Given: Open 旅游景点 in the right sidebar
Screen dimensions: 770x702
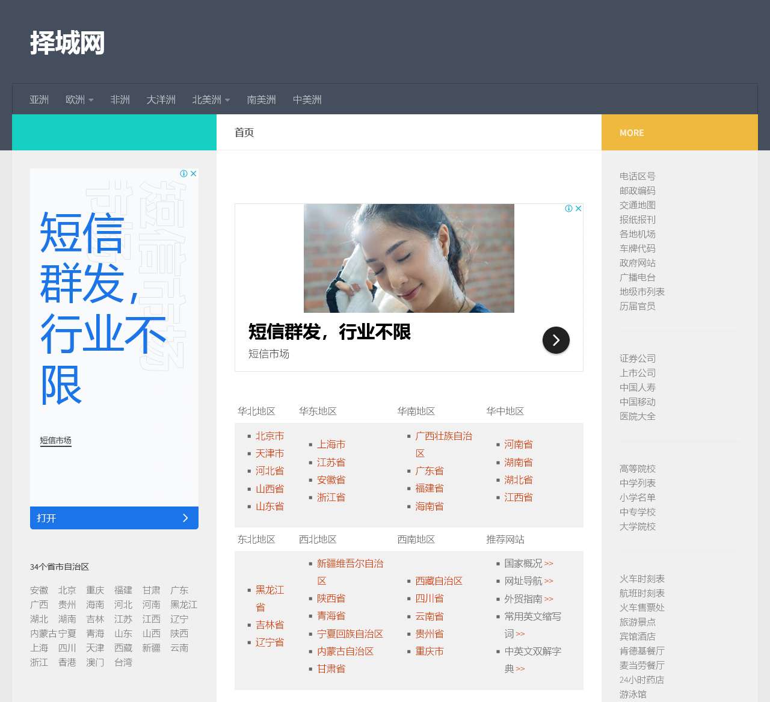Looking at the screenshot, I should [638, 622].
